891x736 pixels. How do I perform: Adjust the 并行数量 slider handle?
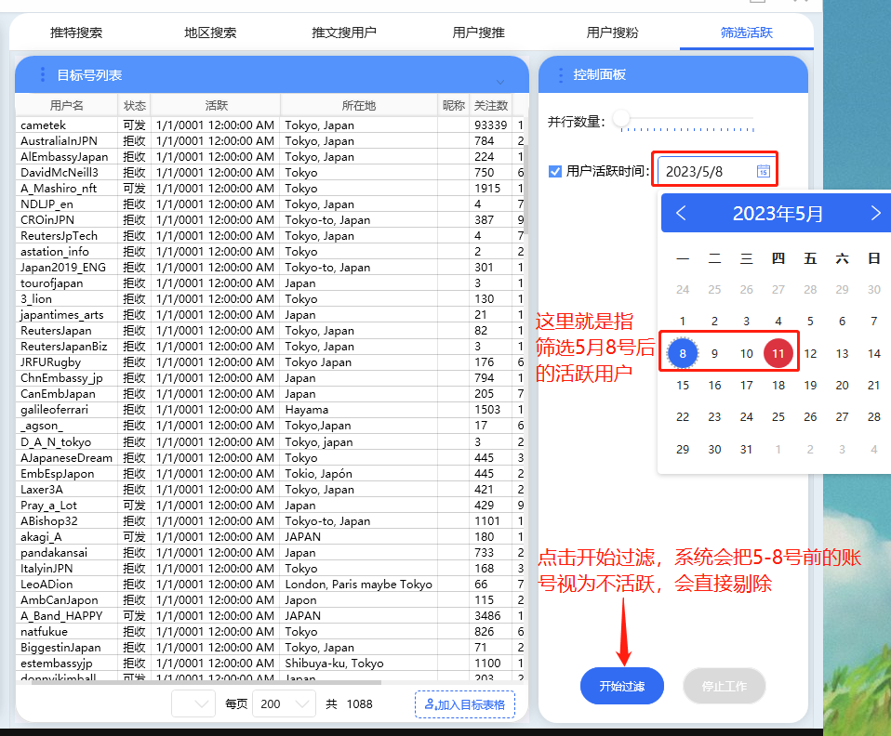click(621, 120)
